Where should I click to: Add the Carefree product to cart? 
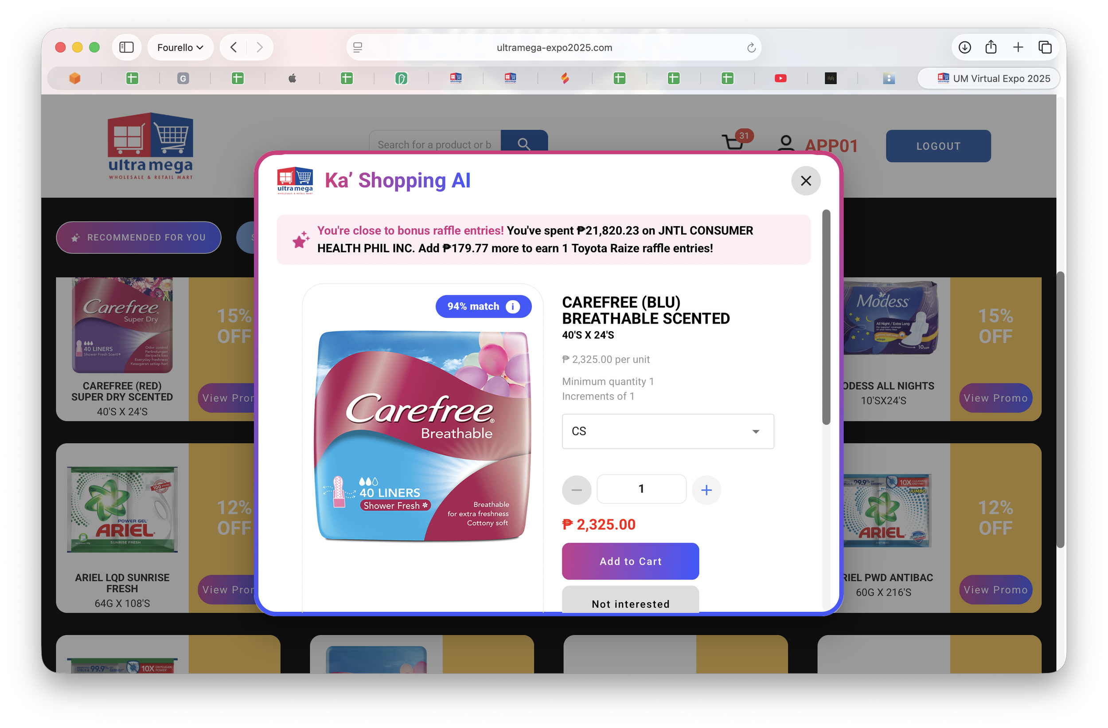tap(630, 561)
